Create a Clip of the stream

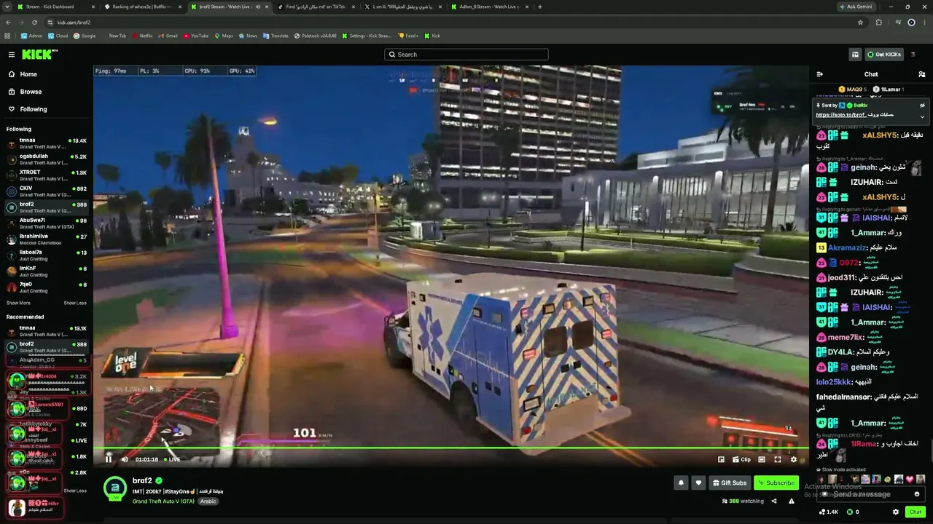coord(741,459)
